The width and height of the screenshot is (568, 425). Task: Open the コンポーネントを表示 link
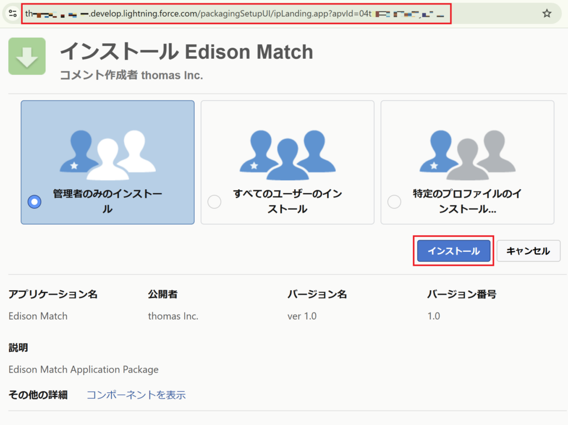136,395
